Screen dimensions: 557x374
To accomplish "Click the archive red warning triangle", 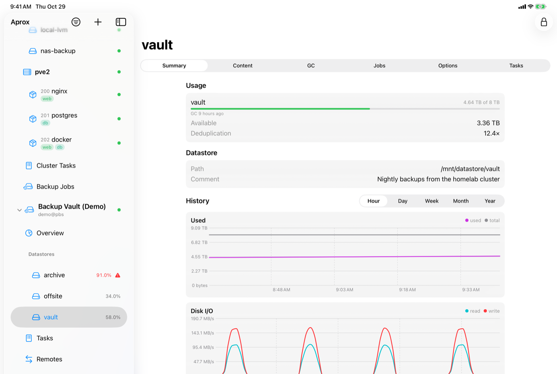I will click(118, 275).
